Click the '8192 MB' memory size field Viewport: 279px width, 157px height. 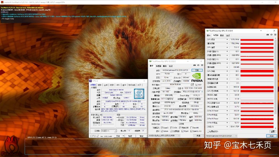(x=168, y=106)
